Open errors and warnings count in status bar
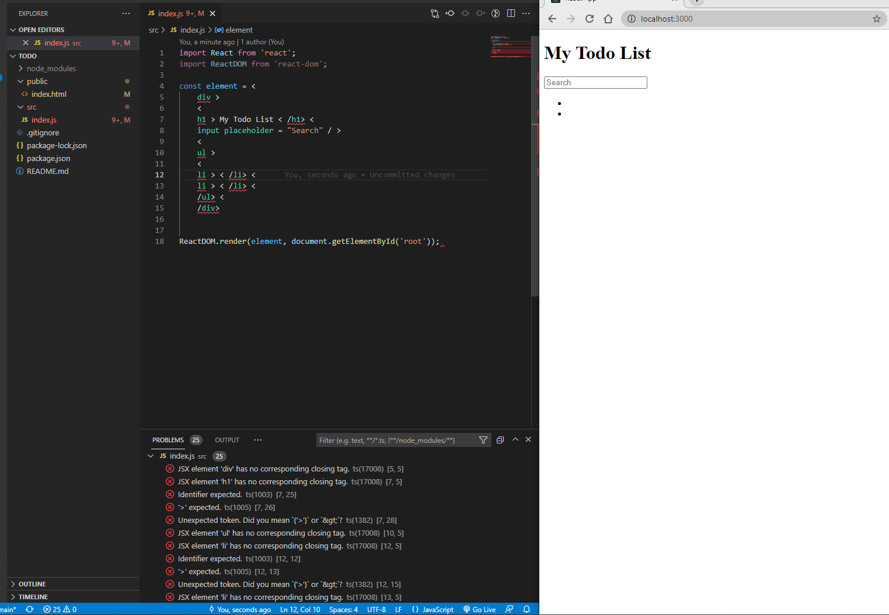 tap(60, 609)
